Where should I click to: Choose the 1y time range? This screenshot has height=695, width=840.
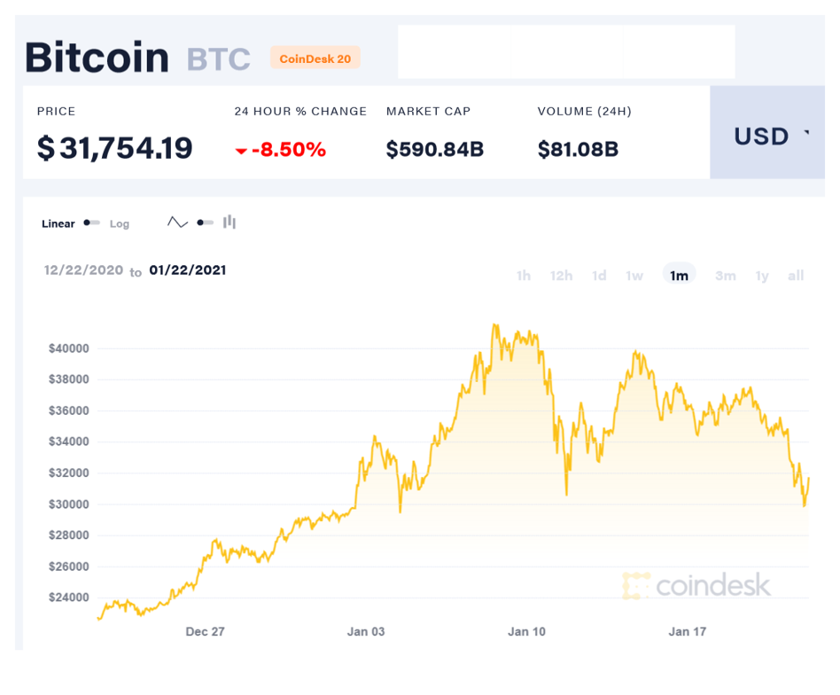pos(762,276)
